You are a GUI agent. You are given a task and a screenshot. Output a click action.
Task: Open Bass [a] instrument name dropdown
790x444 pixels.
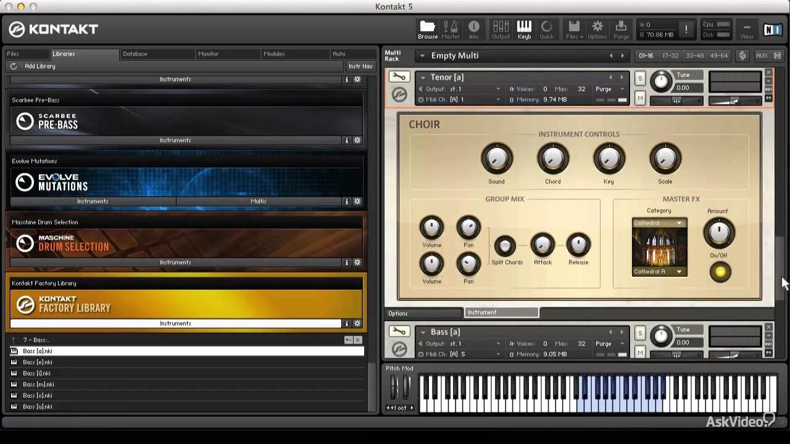tap(423, 332)
